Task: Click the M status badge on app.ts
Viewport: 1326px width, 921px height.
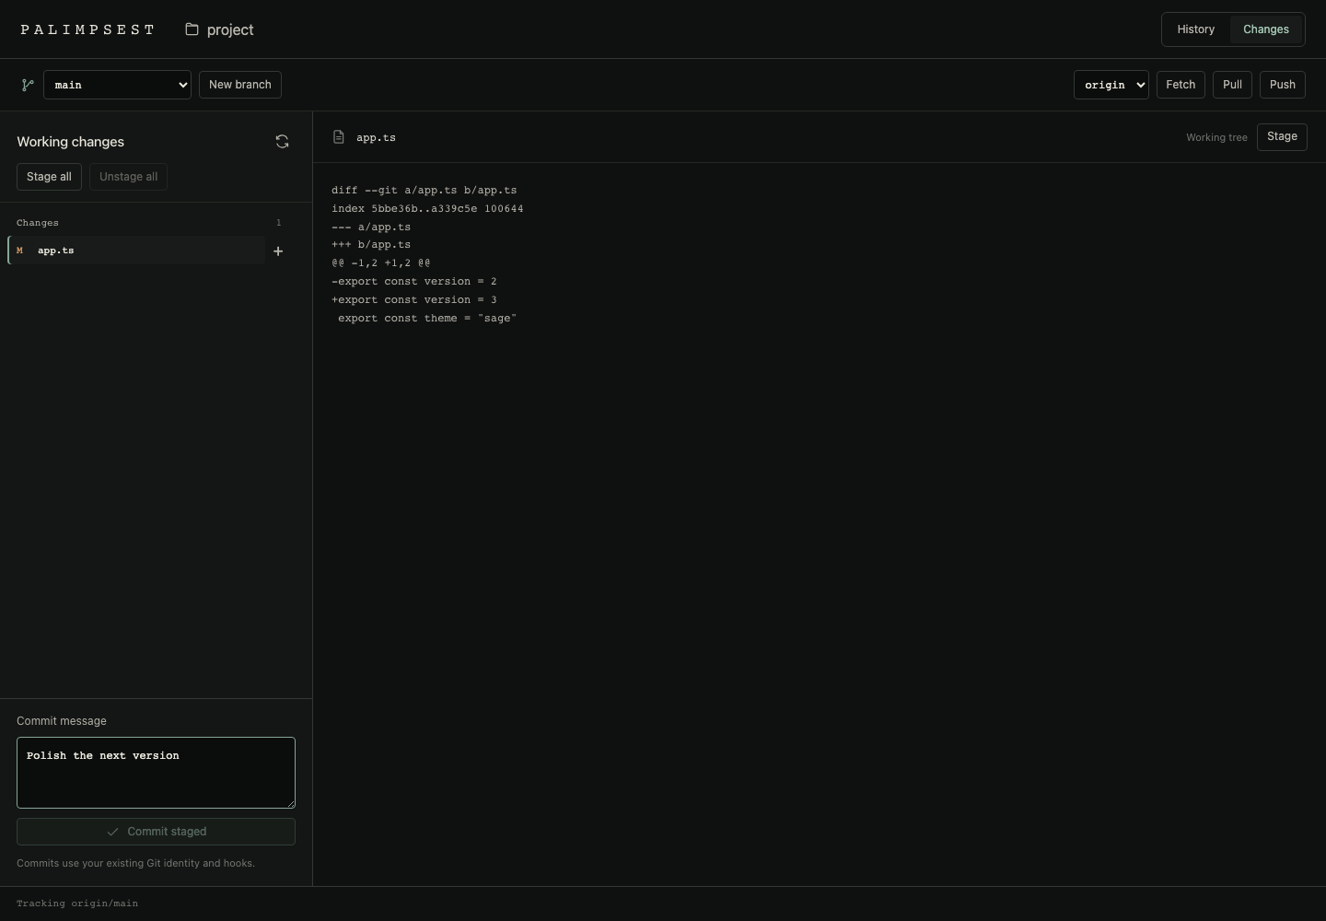Action: coord(19,251)
